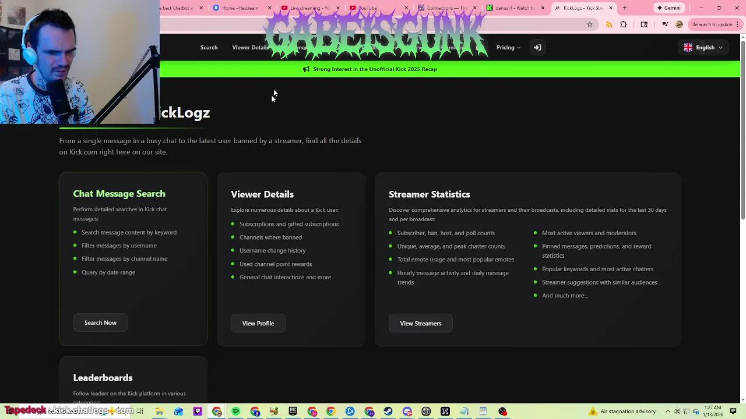Screen dimensions: 746x419
Task: Expand the Pricing dropdown menu
Action: [x=508, y=48]
